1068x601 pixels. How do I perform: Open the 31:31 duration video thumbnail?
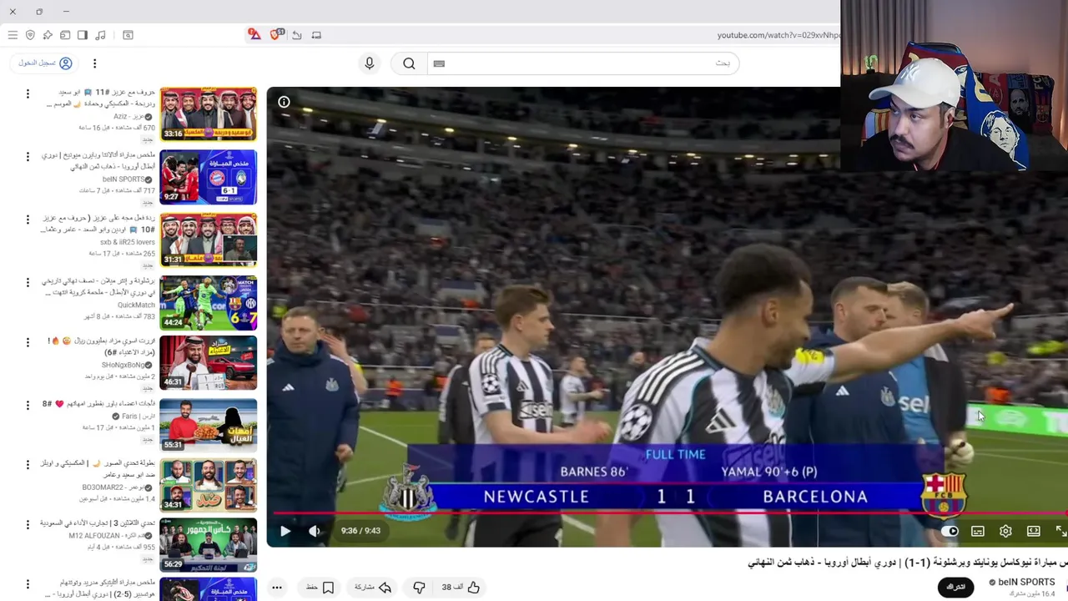pyautogui.click(x=208, y=240)
